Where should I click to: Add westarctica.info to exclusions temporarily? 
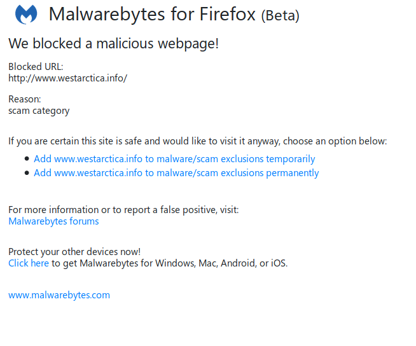tap(174, 159)
